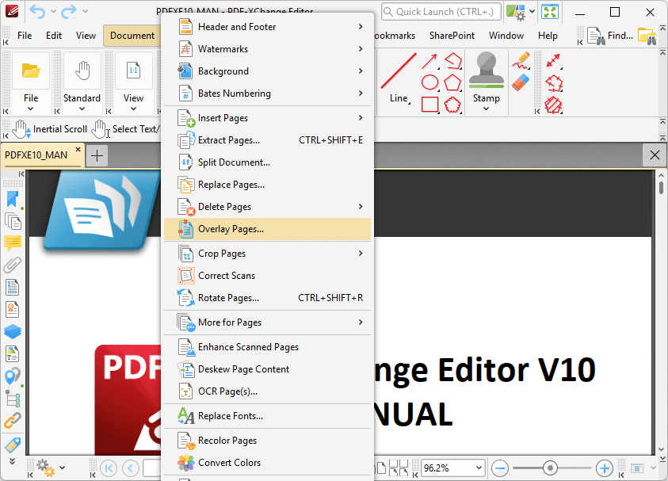This screenshot has width=668, height=481.
Task: Select the Pencil drawing tool
Action: [x=521, y=60]
